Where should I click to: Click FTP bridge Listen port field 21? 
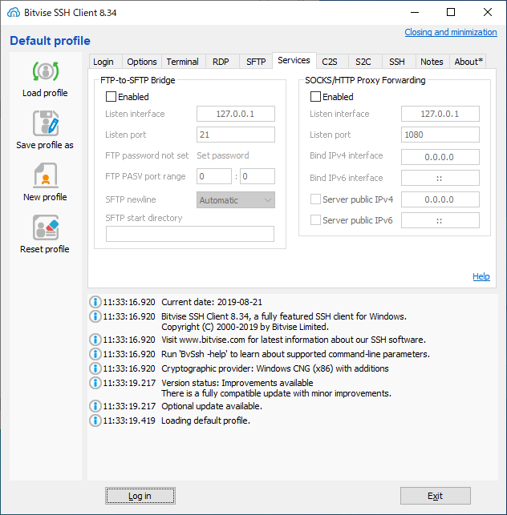[x=236, y=135]
